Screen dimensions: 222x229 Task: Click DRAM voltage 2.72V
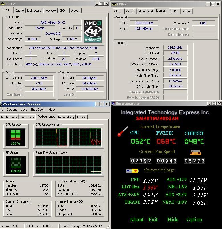[x=150, y=202]
